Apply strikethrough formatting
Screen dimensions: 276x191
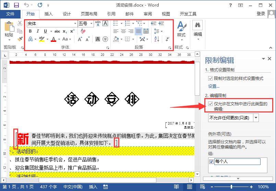click(57, 31)
